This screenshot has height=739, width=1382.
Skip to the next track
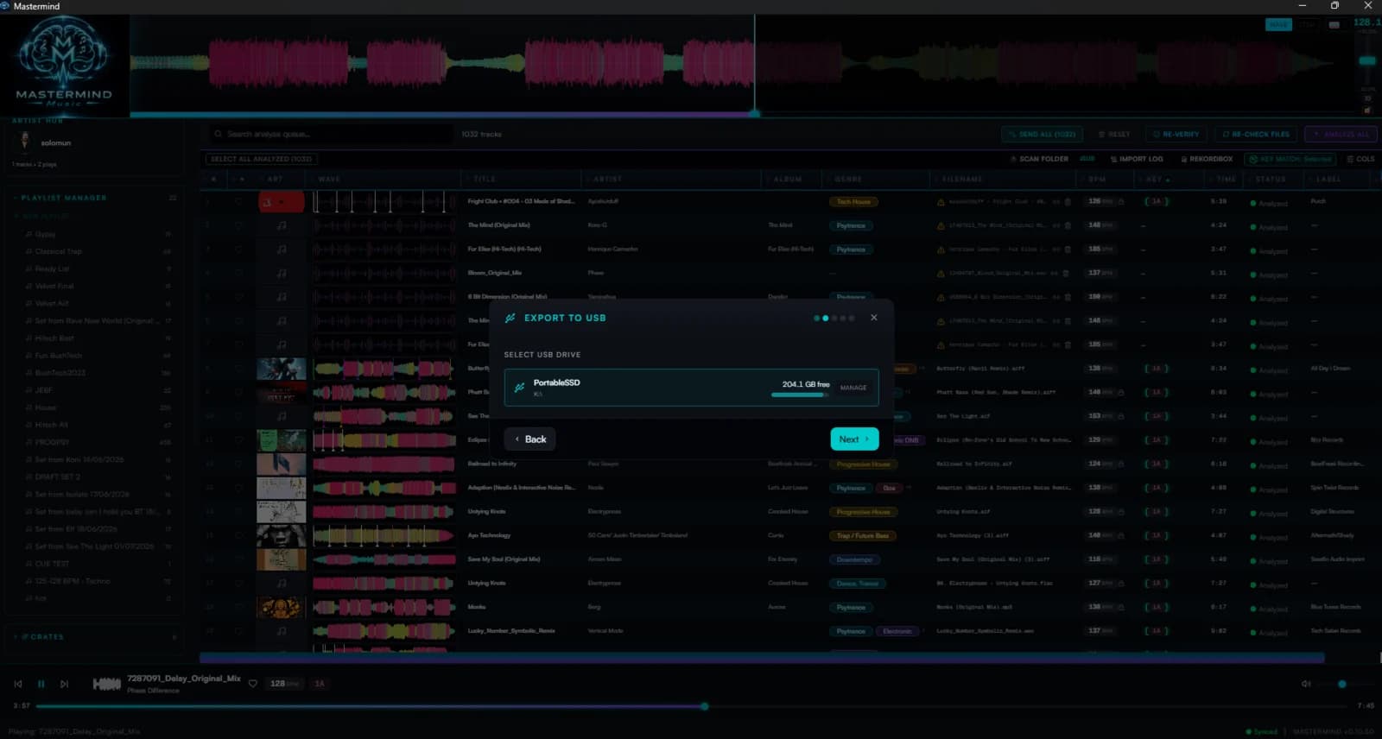64,684
